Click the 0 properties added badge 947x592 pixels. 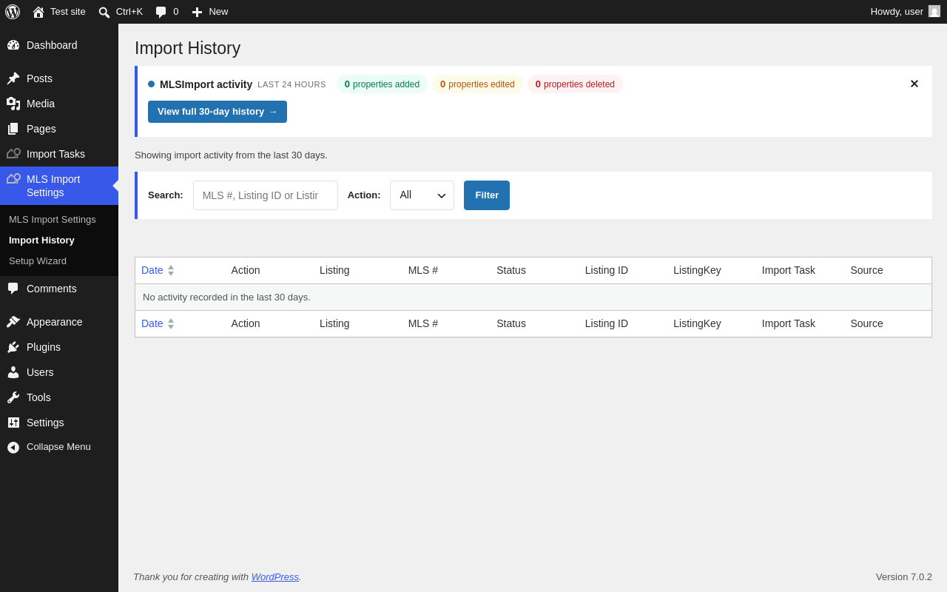pos(382,84)
